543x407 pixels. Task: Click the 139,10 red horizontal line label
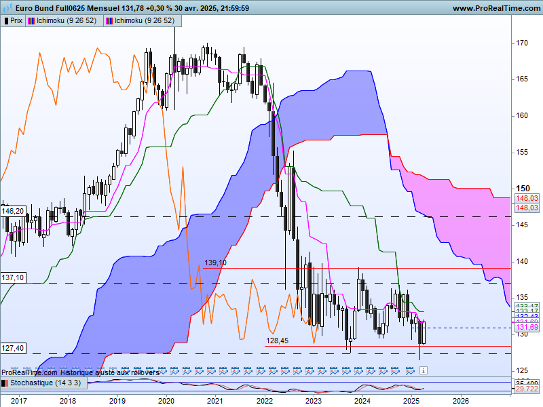point(215,263)
